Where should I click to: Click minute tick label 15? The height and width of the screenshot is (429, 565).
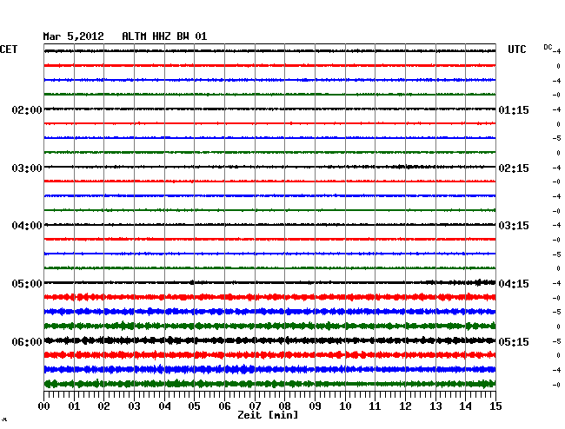click(x=495, y=406)
